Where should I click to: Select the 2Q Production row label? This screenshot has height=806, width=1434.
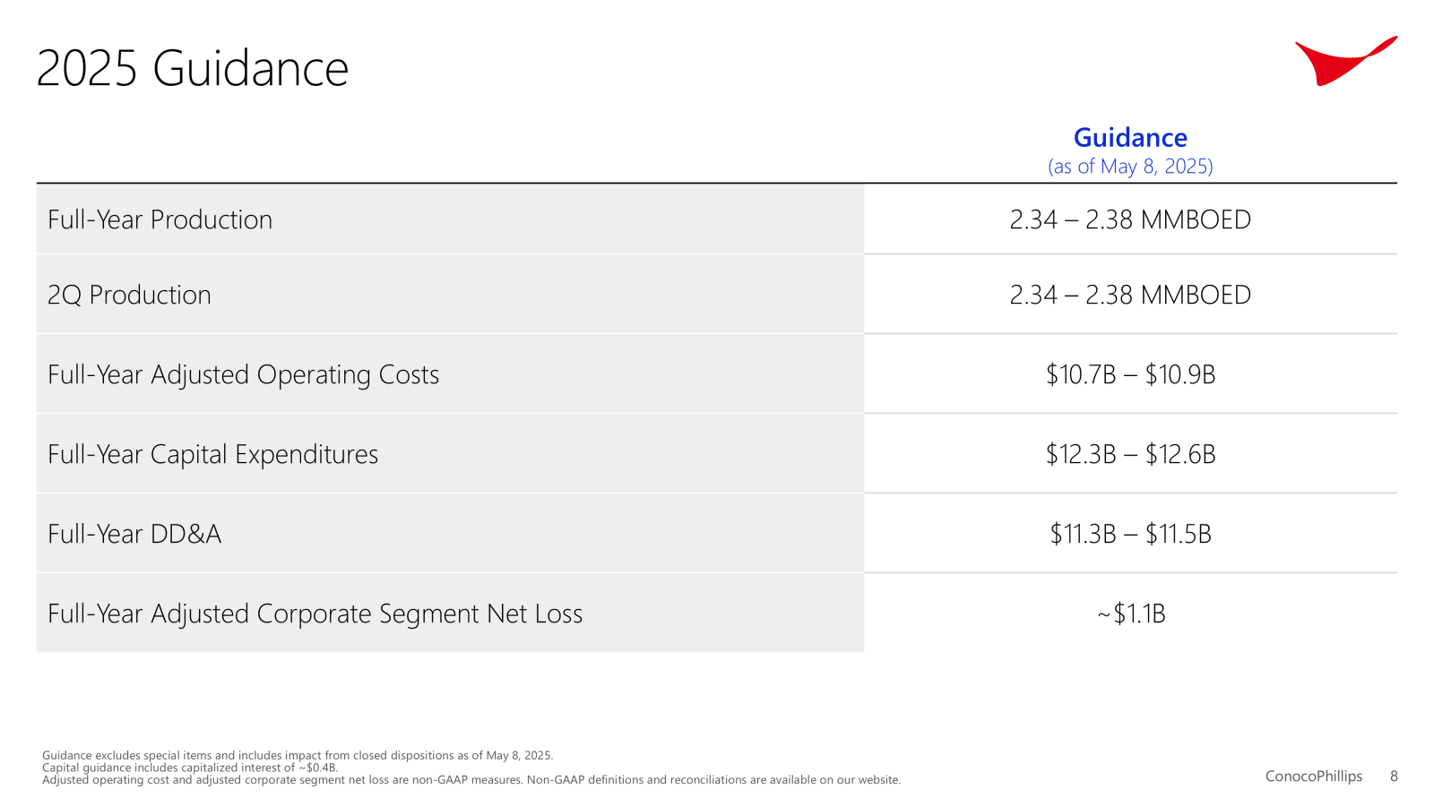pos(129,295)
